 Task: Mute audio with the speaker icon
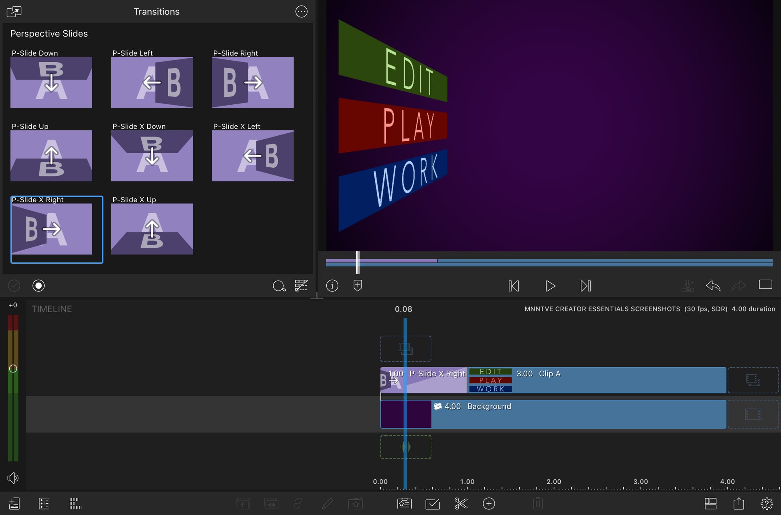click(x=13, y=478)
